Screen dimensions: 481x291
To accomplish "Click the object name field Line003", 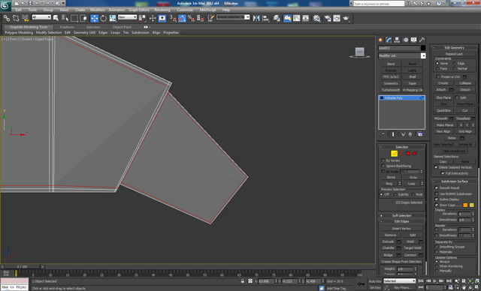I will coord(399,48).
